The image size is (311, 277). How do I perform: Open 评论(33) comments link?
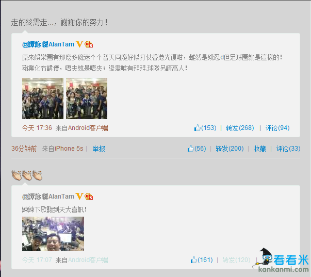click(x=288, y=149)
